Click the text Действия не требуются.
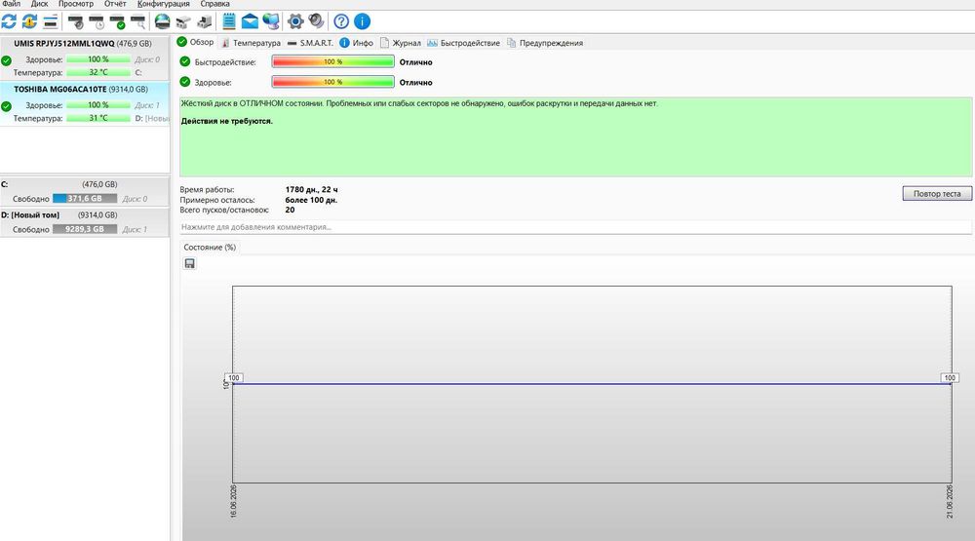This screenshot has height=541, width=975. [x=227, y=121]
